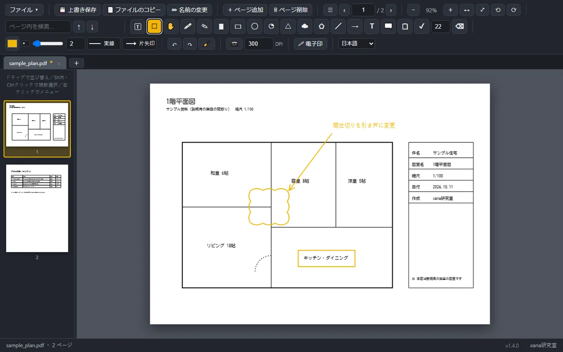Viewport: 563px width, 352px height.
Task: Open the hamburger page list menu
Action: (x=330, y=10)
